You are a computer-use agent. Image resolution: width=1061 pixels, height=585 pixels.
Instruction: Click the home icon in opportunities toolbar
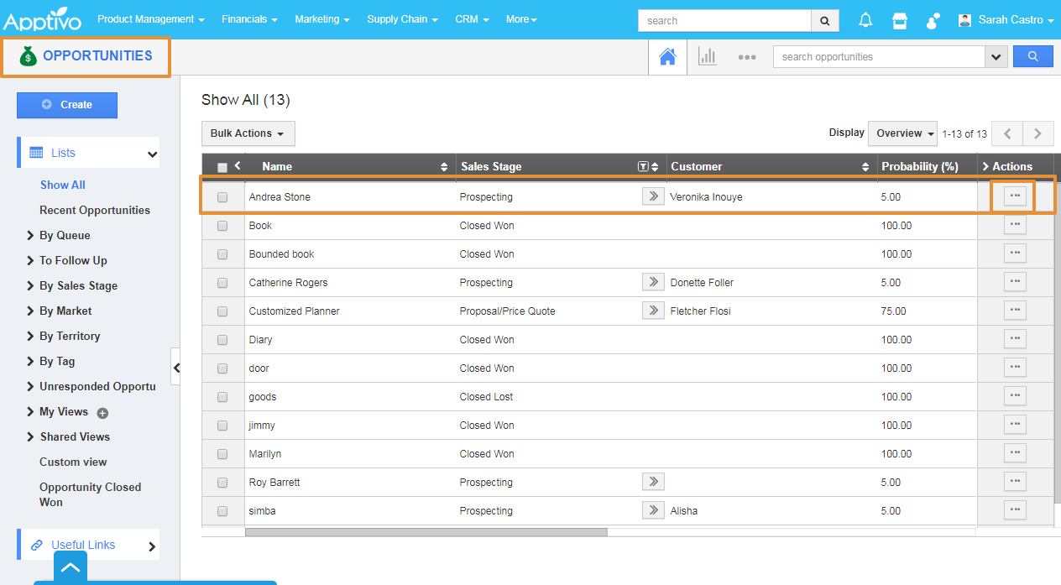tap(667, 57)
